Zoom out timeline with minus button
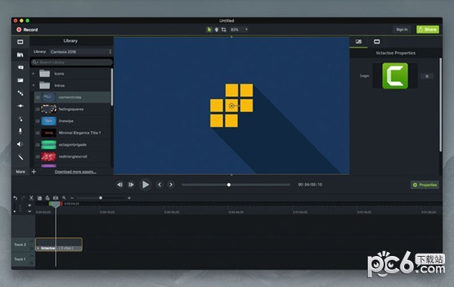 tap(72, 198)
